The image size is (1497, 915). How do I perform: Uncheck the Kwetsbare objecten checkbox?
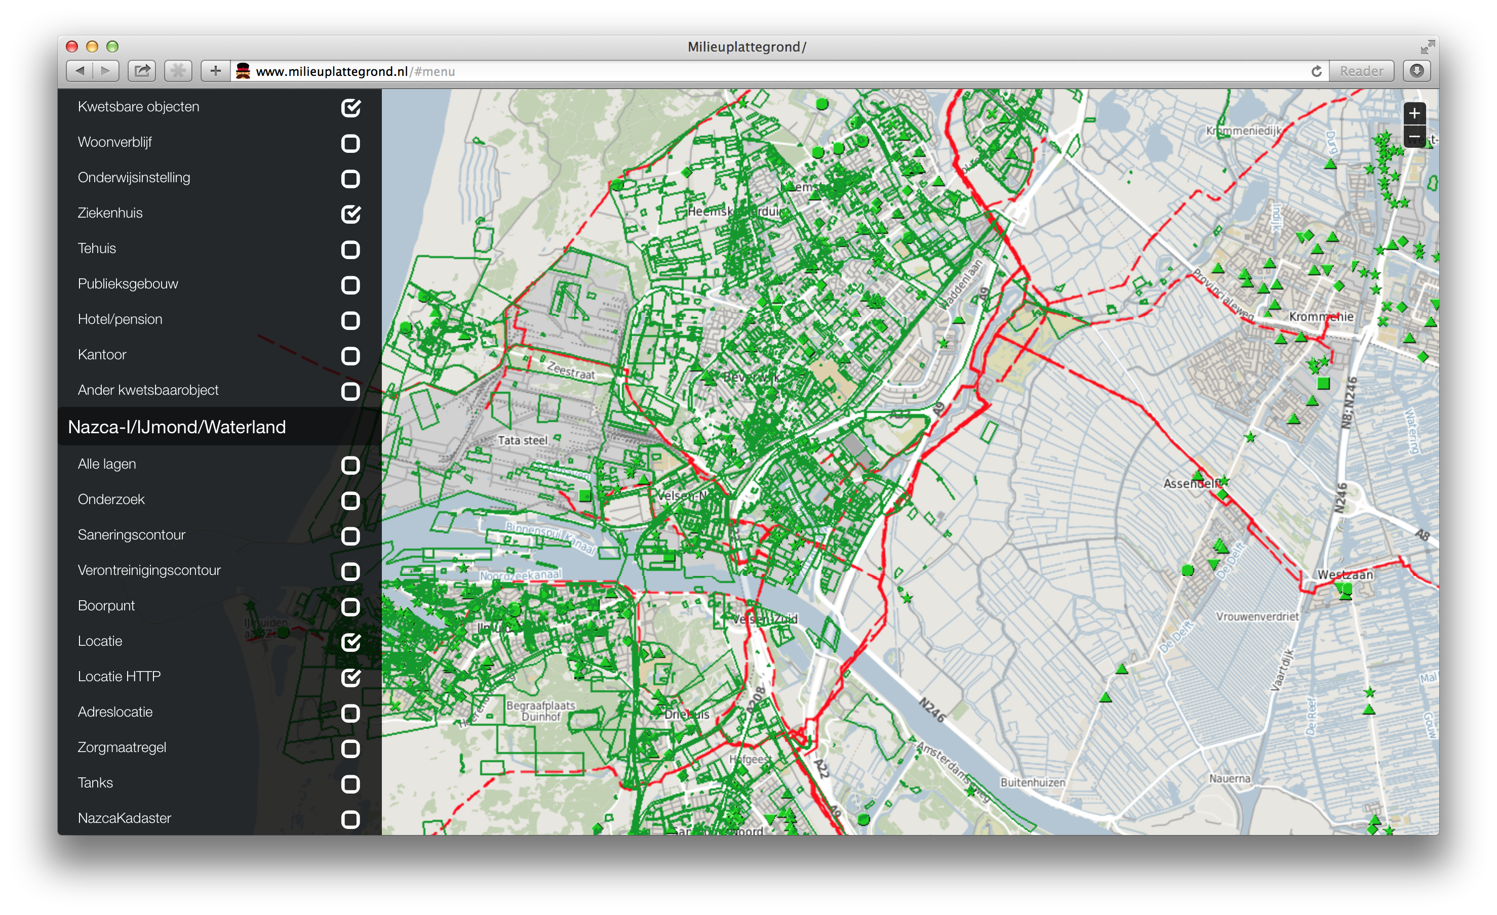click(x=350, y=107)
